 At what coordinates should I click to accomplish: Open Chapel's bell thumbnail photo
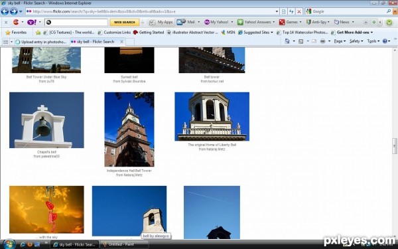click(x=46, y=120)
